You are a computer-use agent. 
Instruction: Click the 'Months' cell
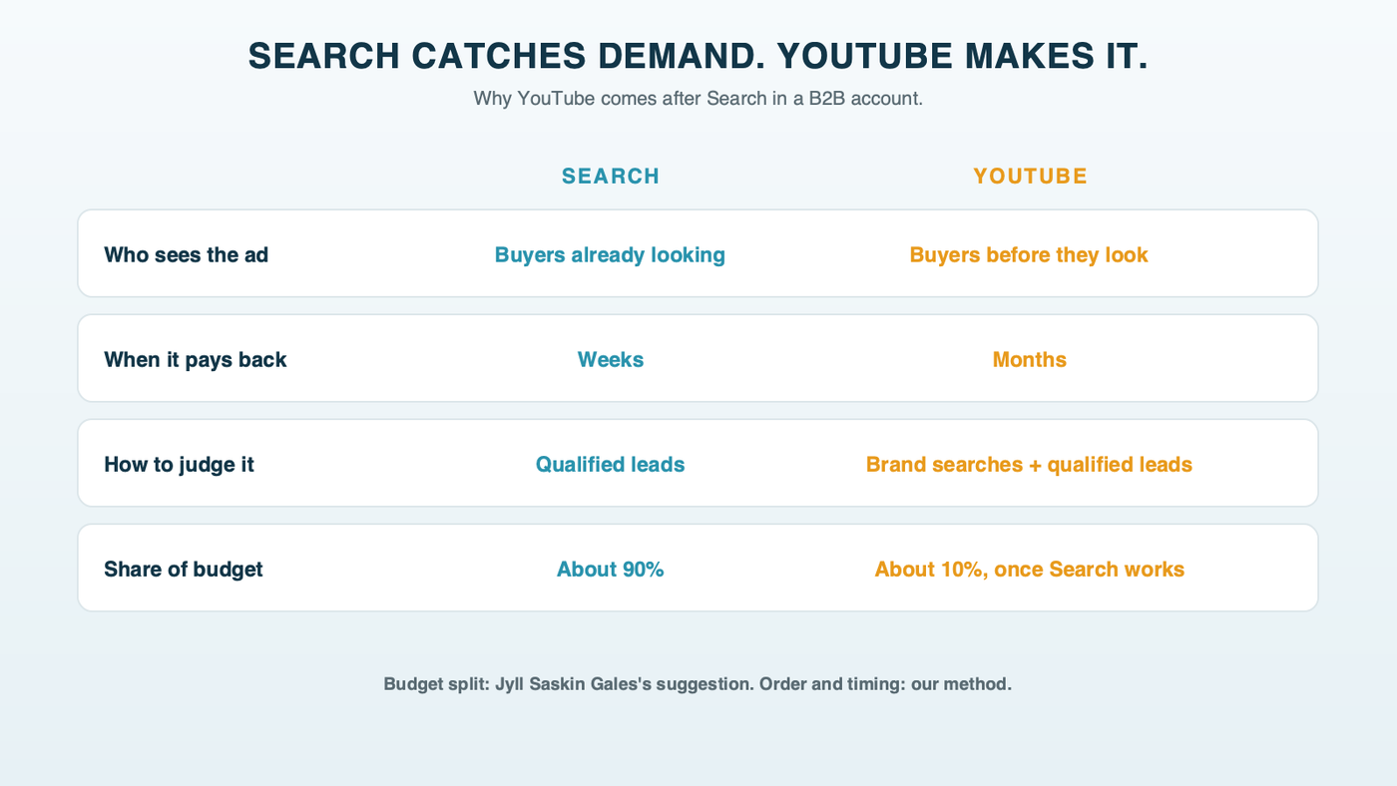click(1030, 359)
